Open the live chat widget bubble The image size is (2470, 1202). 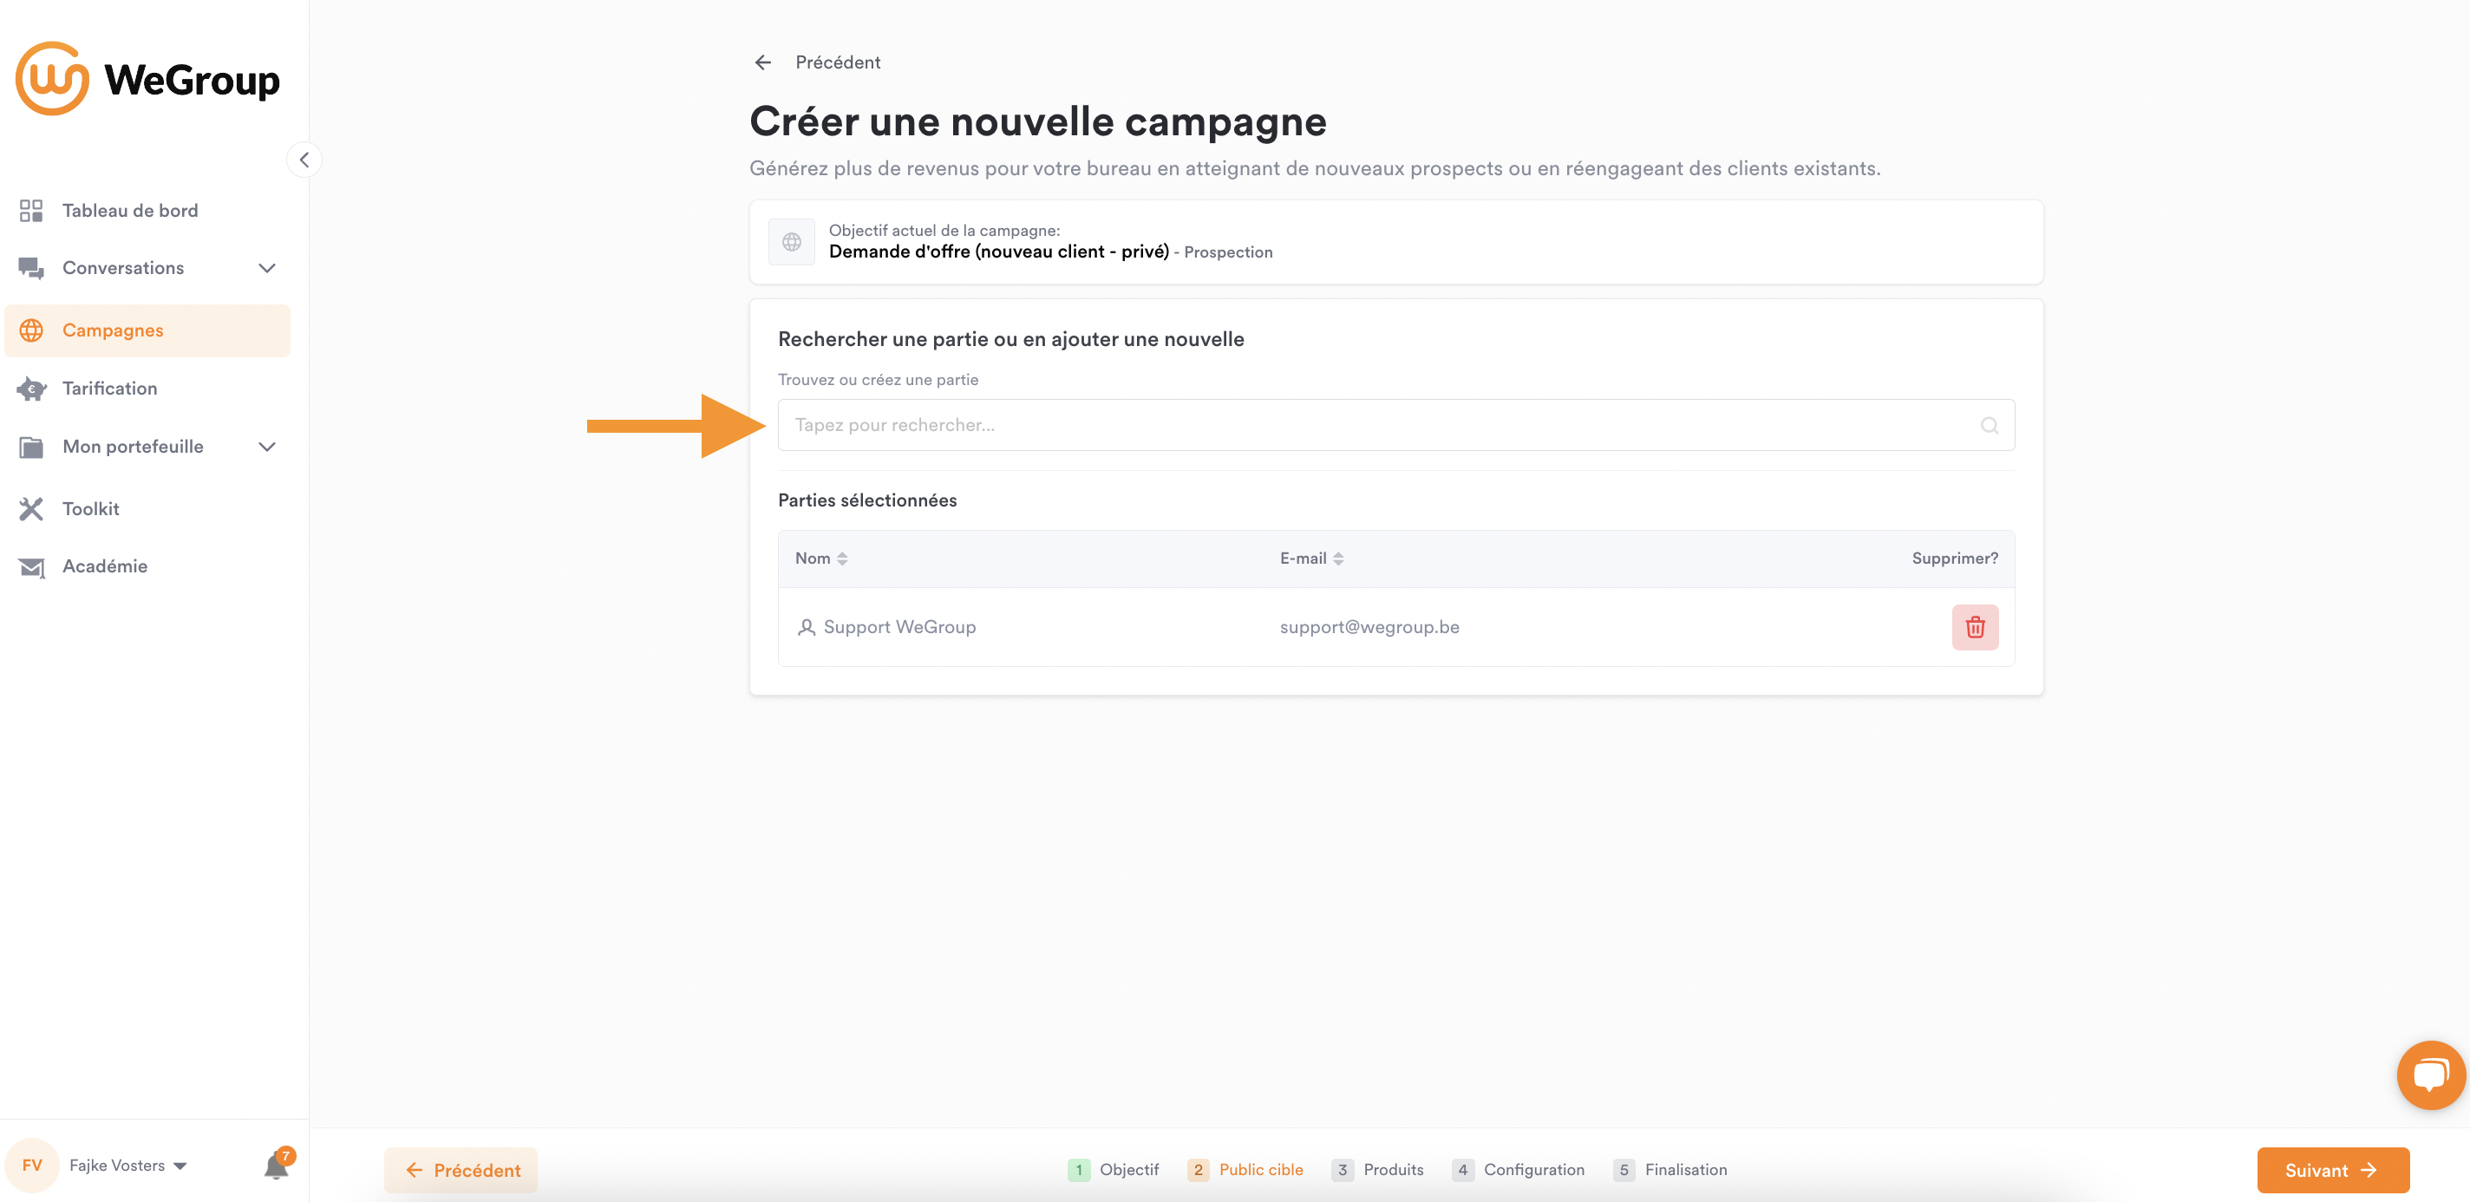tap(2431, 1075)
